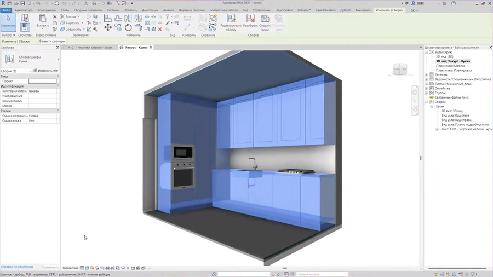The height and width of the screenshot is (277, 493).
Task: Click Create Views (Создать виды) icon
Action: (x=265, y=22)
